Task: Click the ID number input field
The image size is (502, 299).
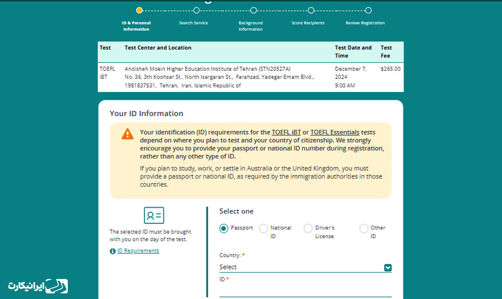Action: click(x=305, y=290)
